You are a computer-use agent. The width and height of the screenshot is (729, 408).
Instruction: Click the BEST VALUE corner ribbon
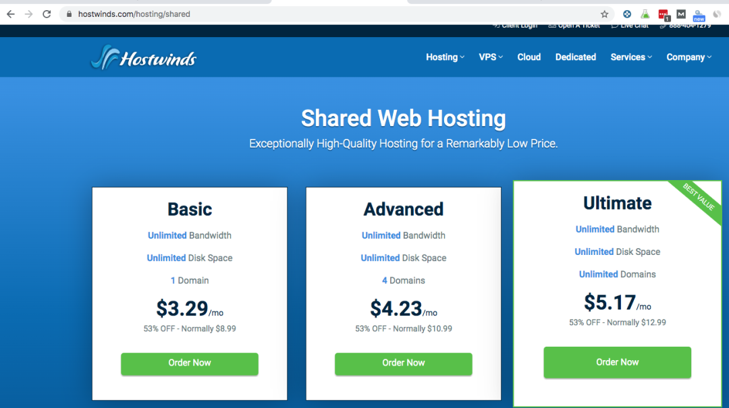699,198
